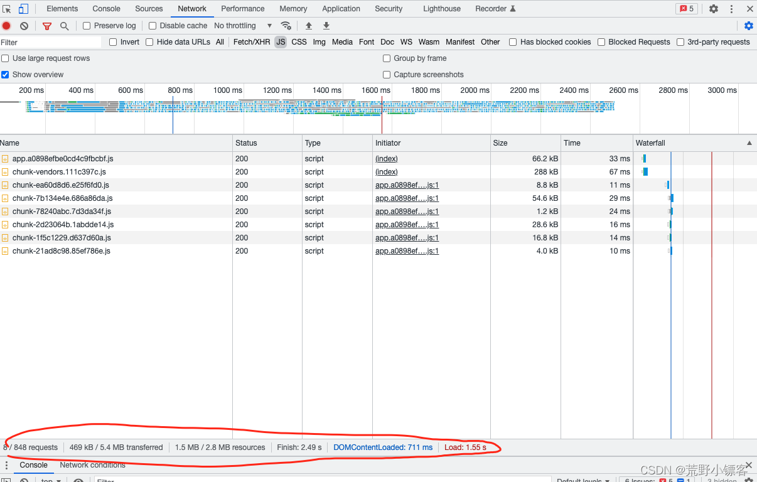Enable Preserve log checkbox

click(87, 26)
